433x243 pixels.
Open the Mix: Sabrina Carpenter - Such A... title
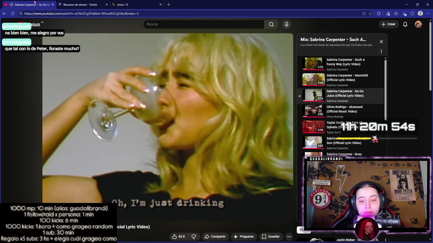click(333, 39)
